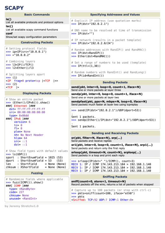This screenshot has height=233, width=165.
Task: Select the Sending Packets section header
Action: 115,82
